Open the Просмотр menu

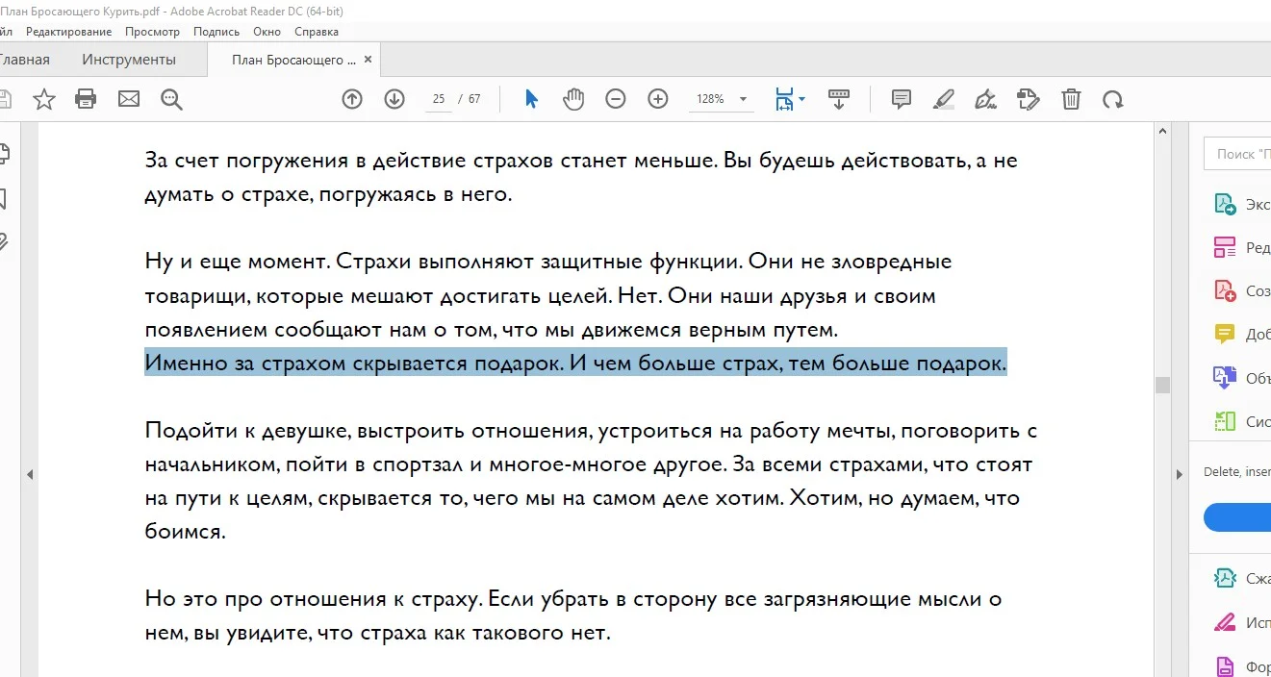click(152, 31)
